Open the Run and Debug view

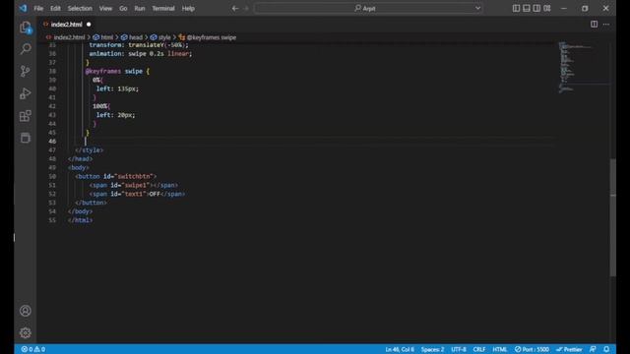point(26,93)
